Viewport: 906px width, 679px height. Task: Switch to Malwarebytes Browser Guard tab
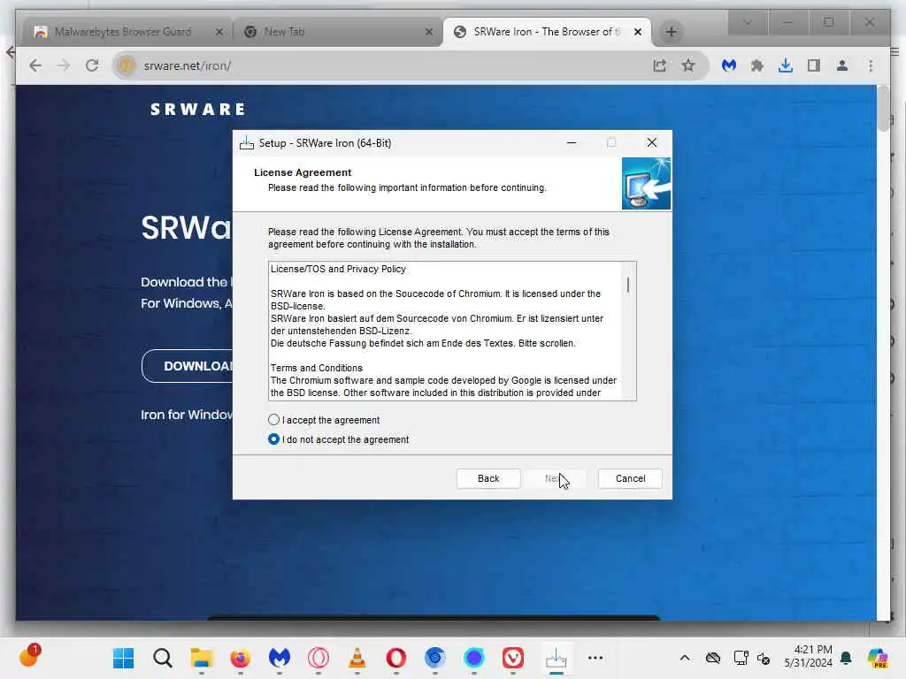click(122, 32)
